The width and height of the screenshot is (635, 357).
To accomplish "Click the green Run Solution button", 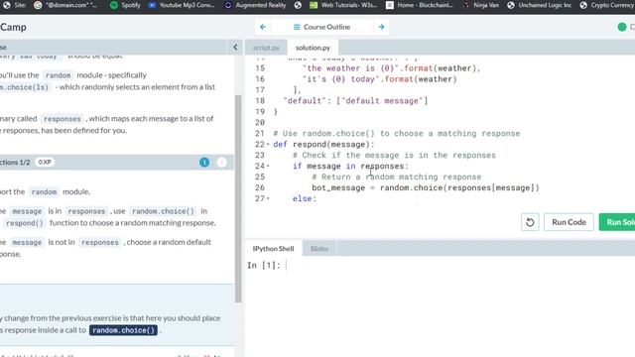I will [617, 222].
